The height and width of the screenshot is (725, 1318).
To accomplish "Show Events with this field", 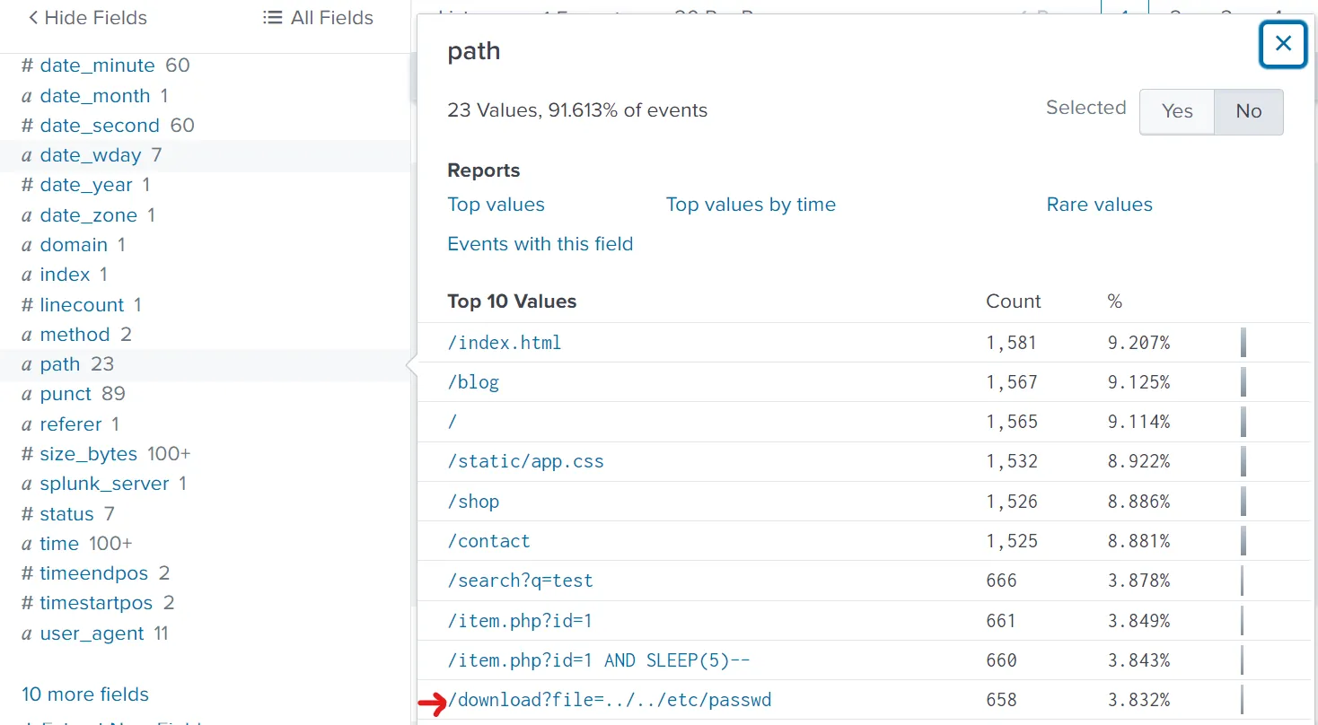I will [x=540, y=244].
